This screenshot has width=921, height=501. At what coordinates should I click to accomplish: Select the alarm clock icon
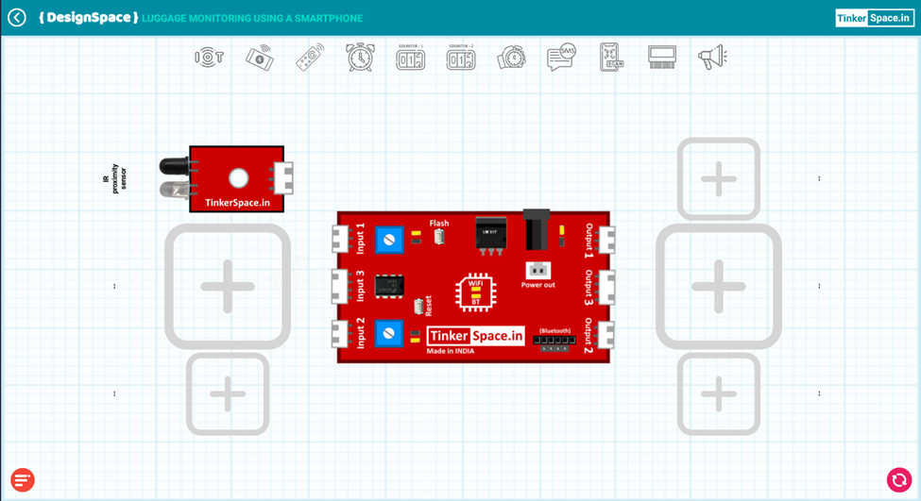tap(361, 58)
